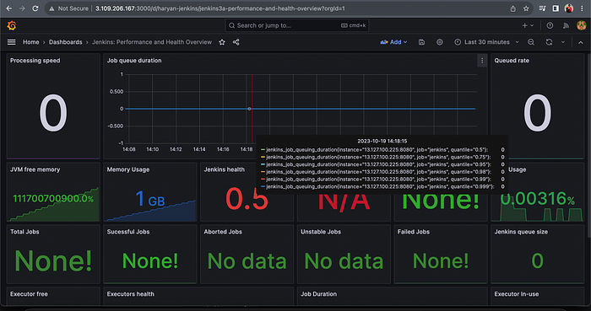Click the Job Duration panel title
Viewport: 591px width, 311px height.
[x=318, y=294]
